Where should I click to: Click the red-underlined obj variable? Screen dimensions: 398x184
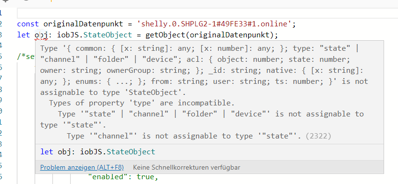click(41, 35)
